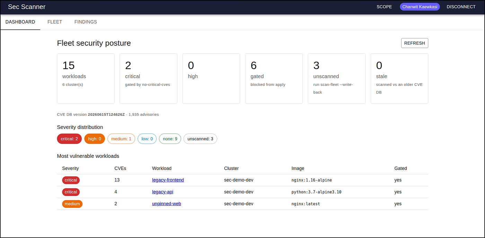Switch to the FINDINGS tab
485x238 pixels.
pyautogui.click(x=86, y=22)
